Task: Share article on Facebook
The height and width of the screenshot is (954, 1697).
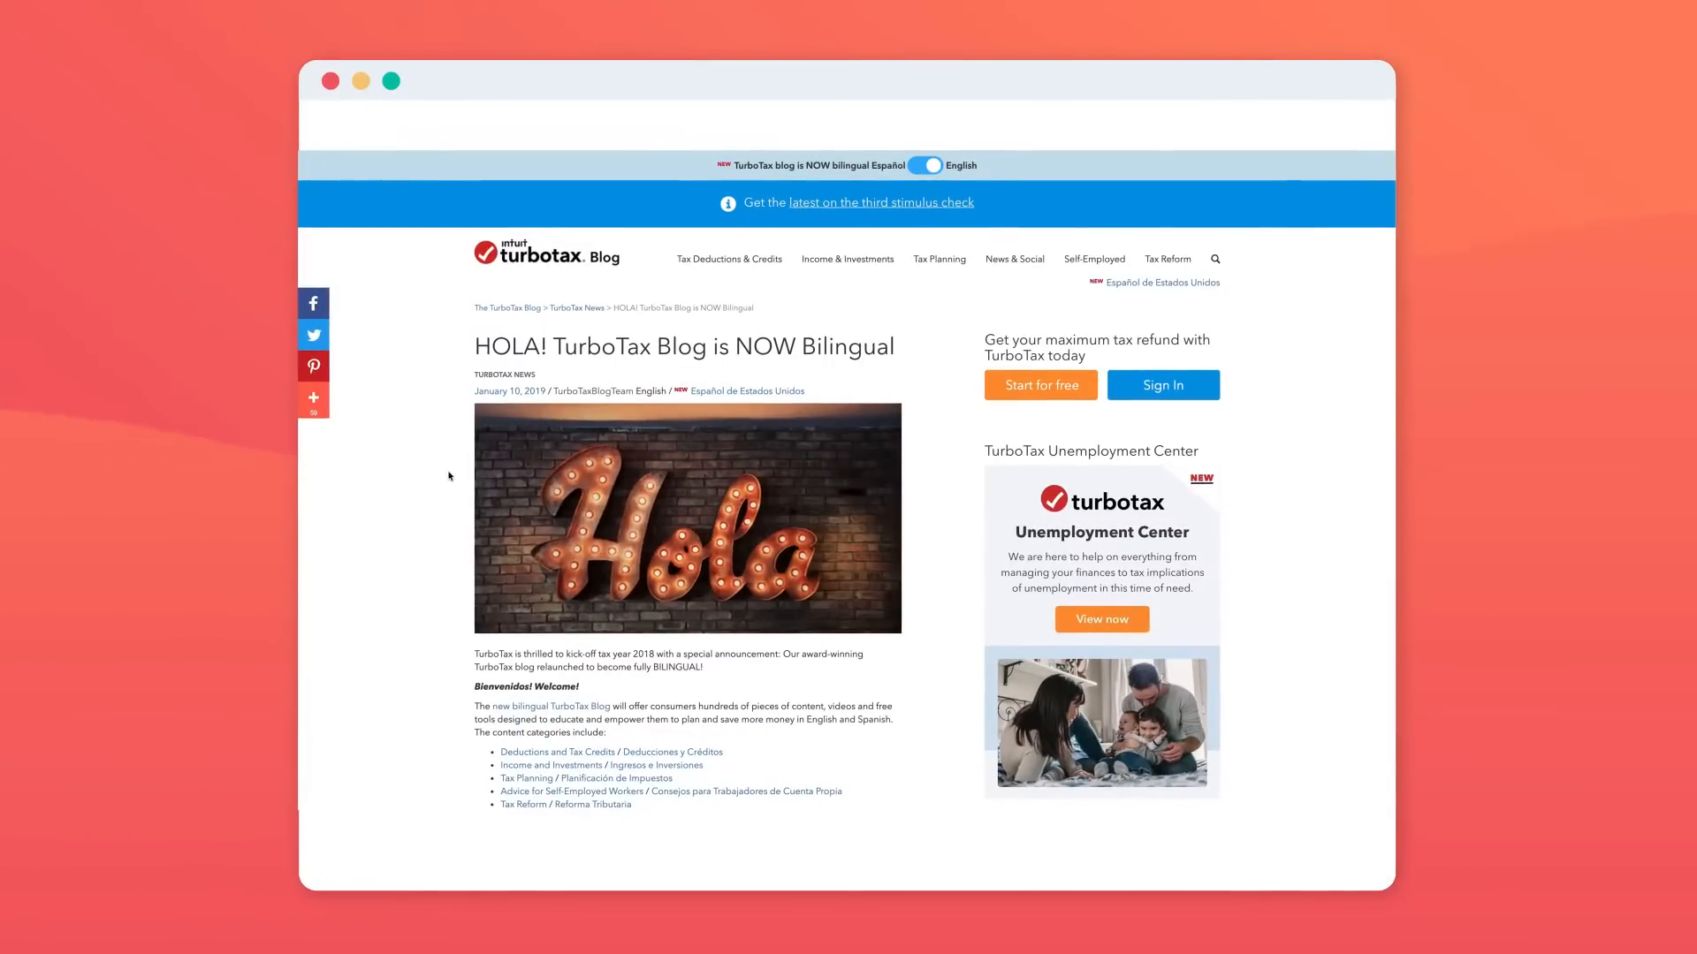Action: pyautogui.click(x=313, y=303)
